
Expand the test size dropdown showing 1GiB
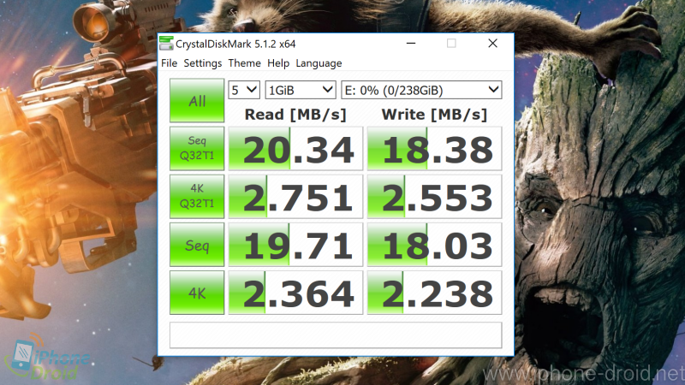(301, 90)
